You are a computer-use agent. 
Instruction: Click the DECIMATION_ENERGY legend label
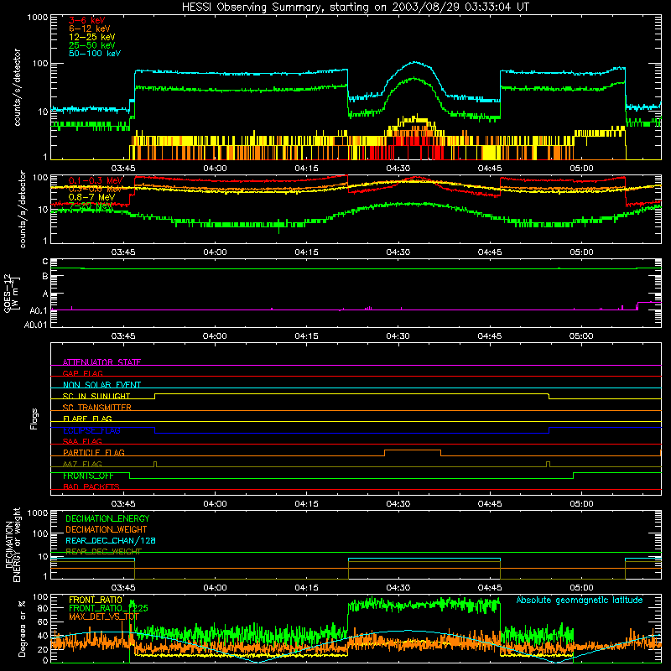[x=107, y=518]
